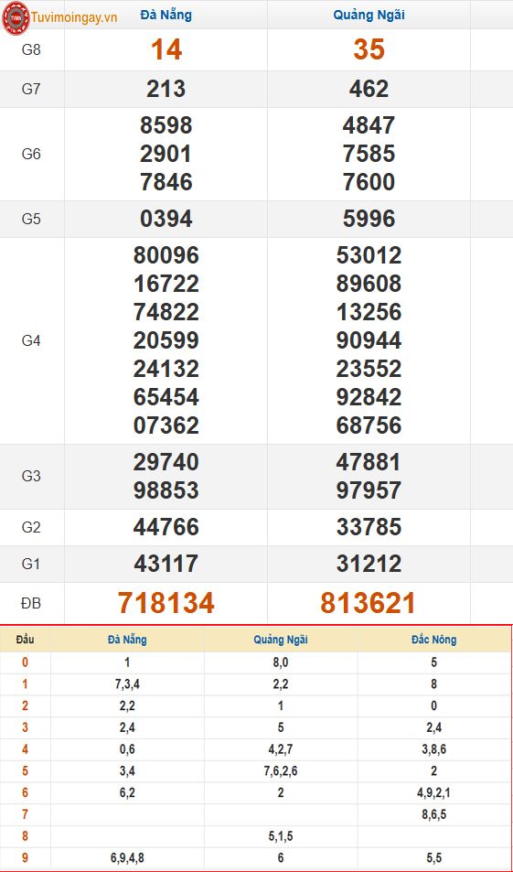
Task: Open the Tuvimoingay.vn site link
Action: pos(74,17)
